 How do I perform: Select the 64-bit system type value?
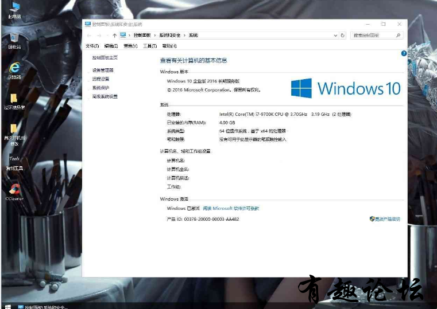click(x=253, y=131)
